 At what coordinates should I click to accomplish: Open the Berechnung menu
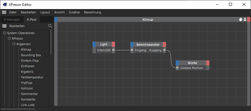[93, 12]
